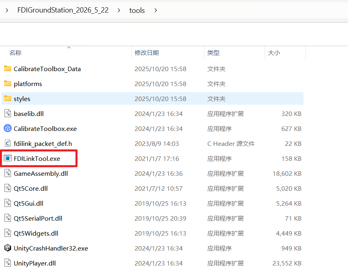Click the 22 KB size of fdilink_packet_def.h
Screen dimensions: 348x276
coord(293,144)
